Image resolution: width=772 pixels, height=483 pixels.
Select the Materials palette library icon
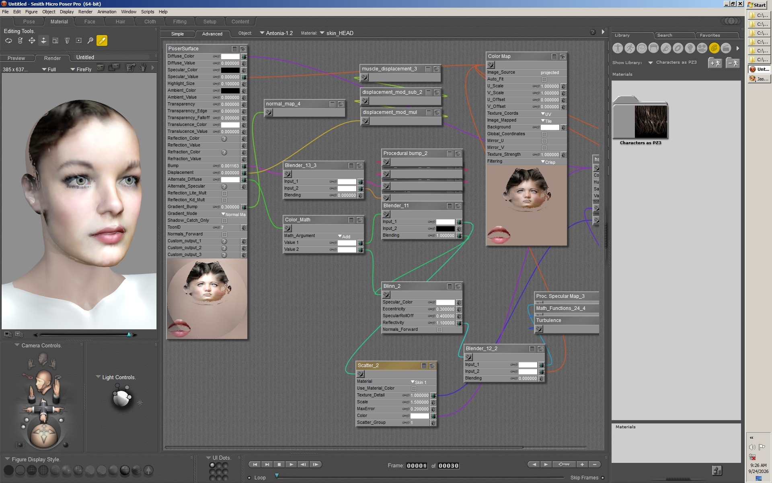point(714,48)
